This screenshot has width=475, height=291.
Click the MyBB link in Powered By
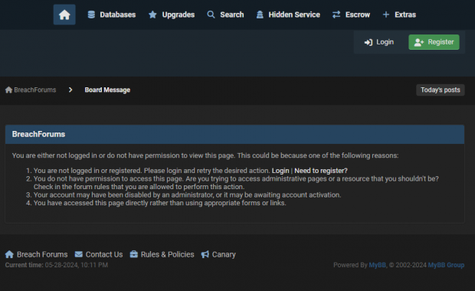pos(377,265)
